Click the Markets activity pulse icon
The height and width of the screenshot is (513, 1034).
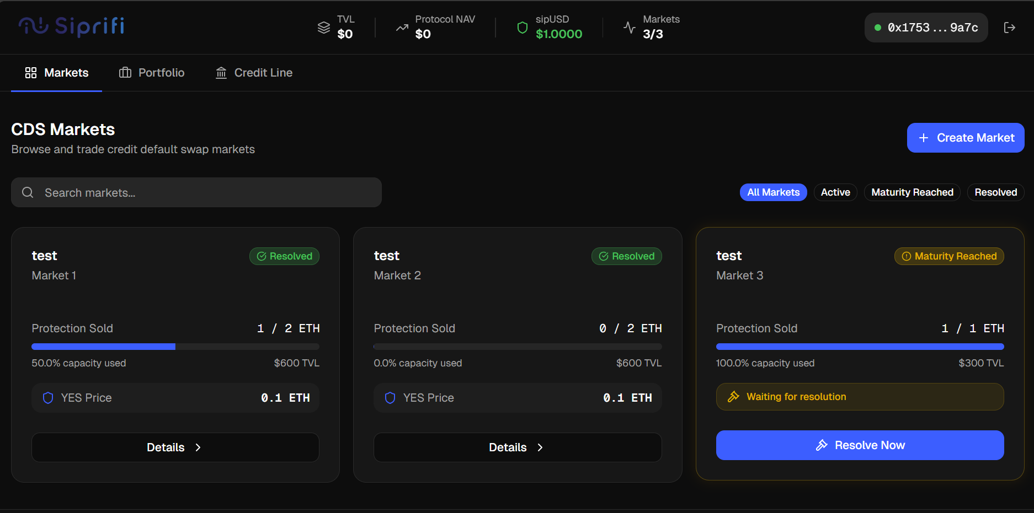(629, 27)
